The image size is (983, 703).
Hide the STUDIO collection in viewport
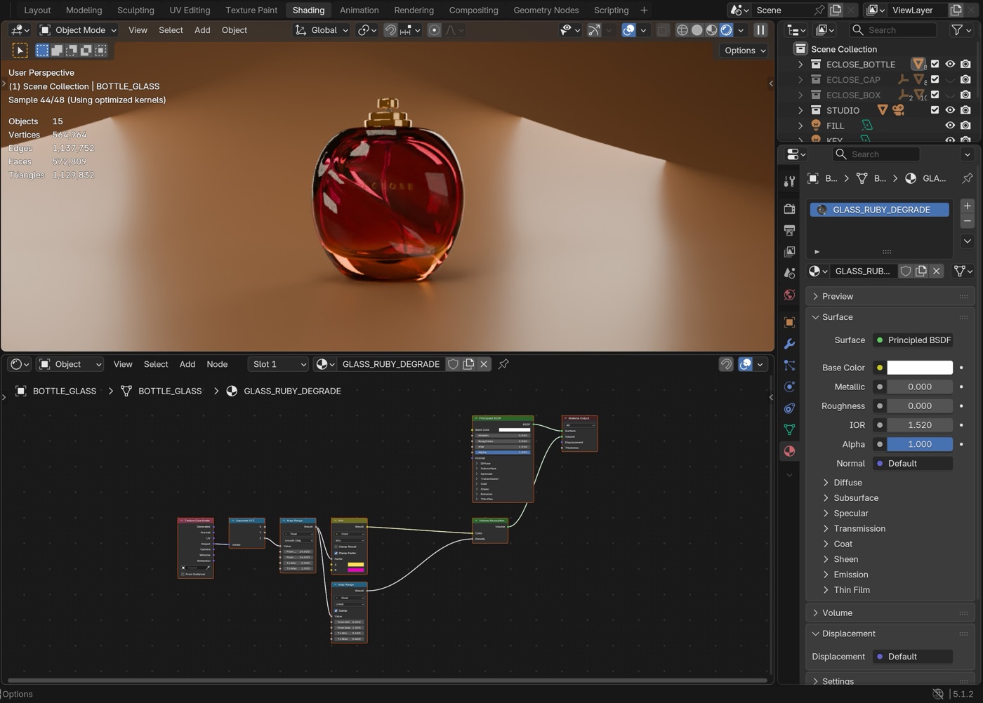950,110
